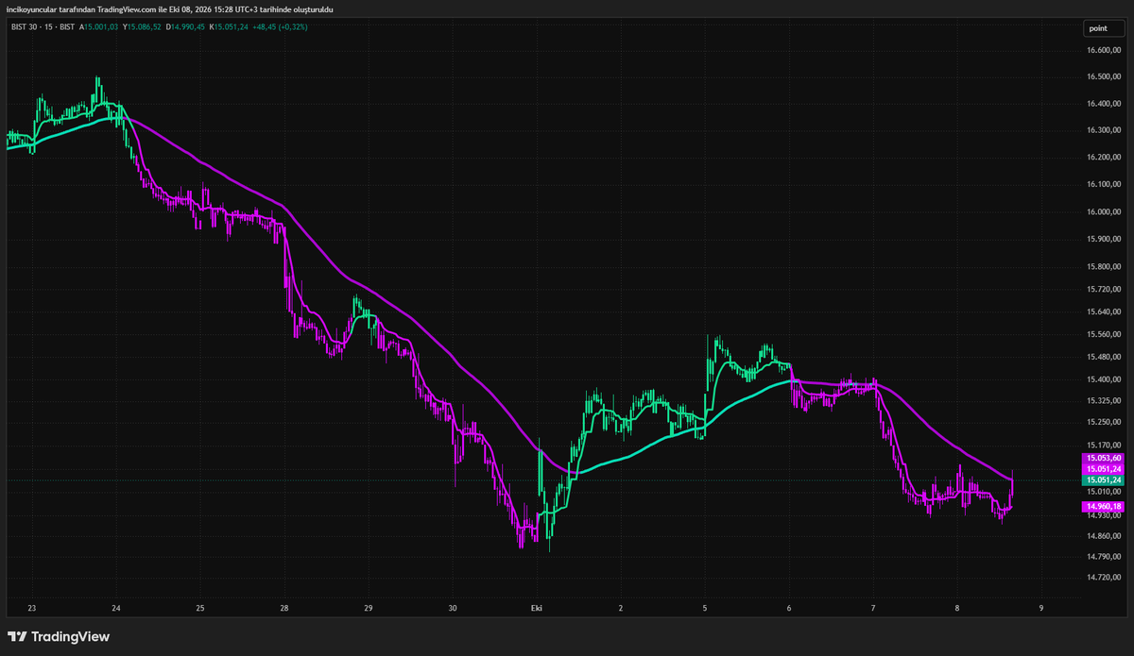Click the 16.400,00 price scale label

1103,104
